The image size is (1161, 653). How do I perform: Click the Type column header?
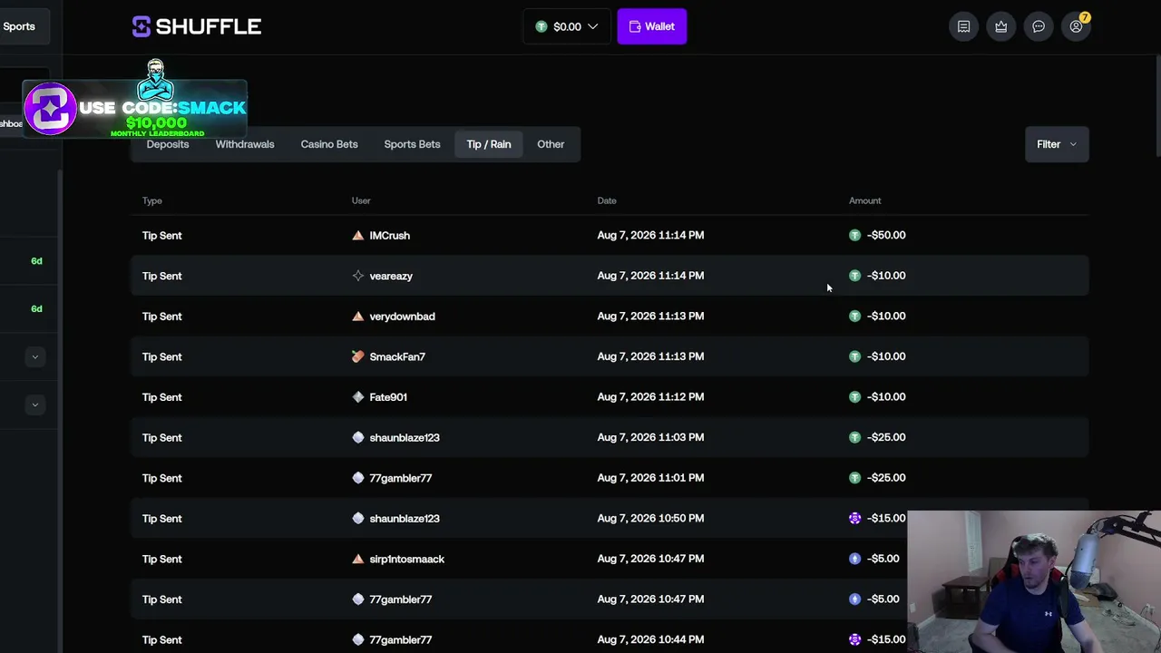tap(152, 200)
